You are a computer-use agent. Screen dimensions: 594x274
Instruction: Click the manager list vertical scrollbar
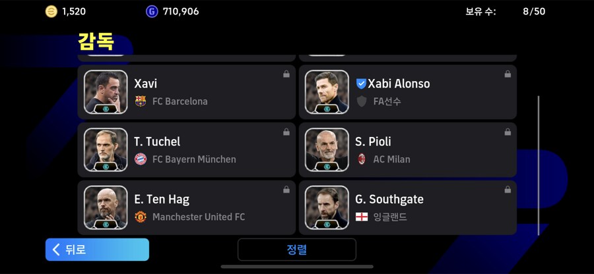click(539, 165)
